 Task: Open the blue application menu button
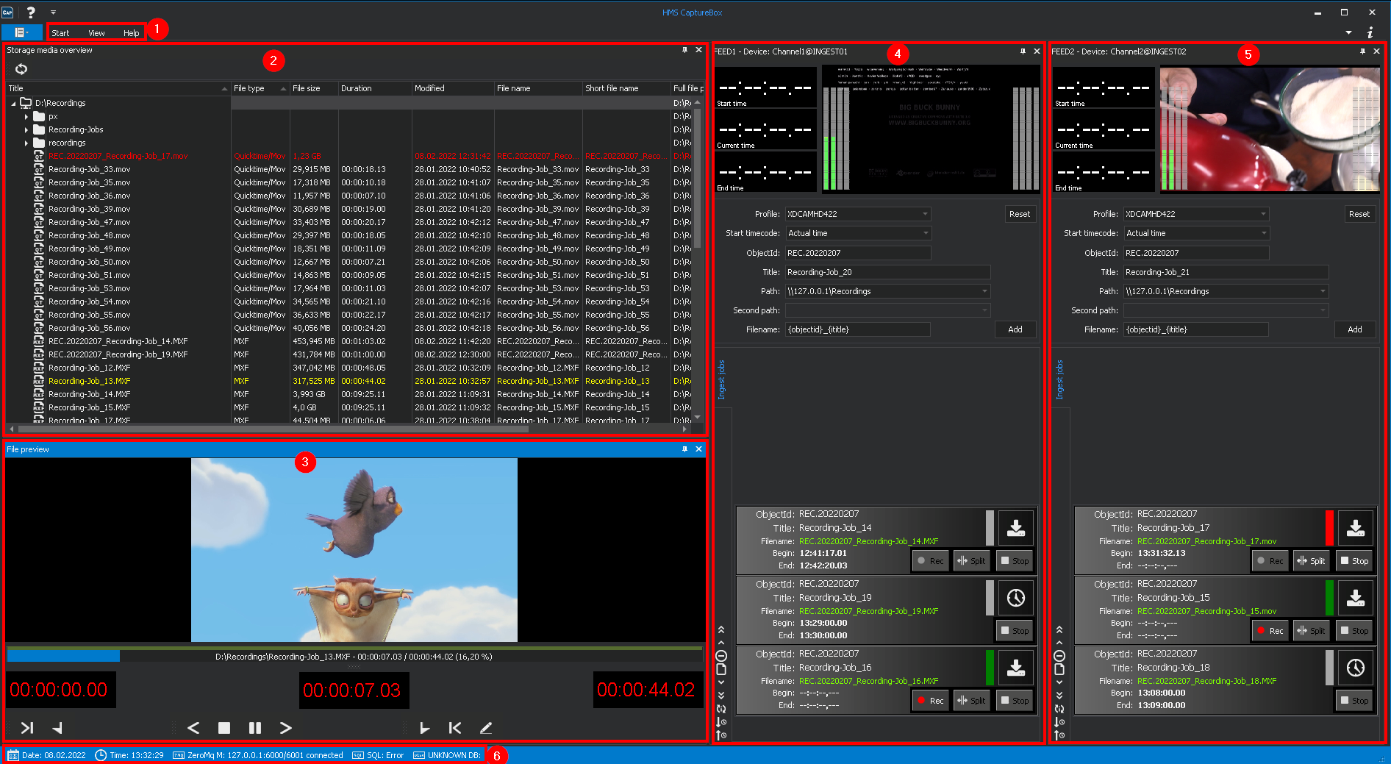pos(21,32)
